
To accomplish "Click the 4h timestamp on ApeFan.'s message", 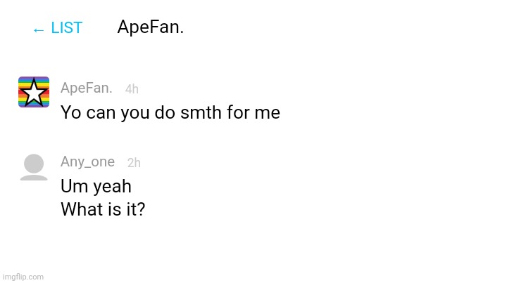I will 132,89.
